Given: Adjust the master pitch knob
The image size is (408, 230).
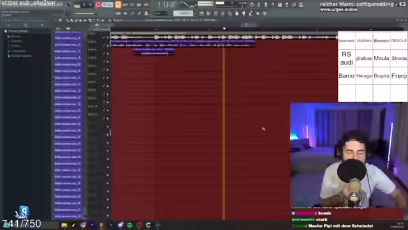Looking at the screenshot, I should click(x=68, y=13).
